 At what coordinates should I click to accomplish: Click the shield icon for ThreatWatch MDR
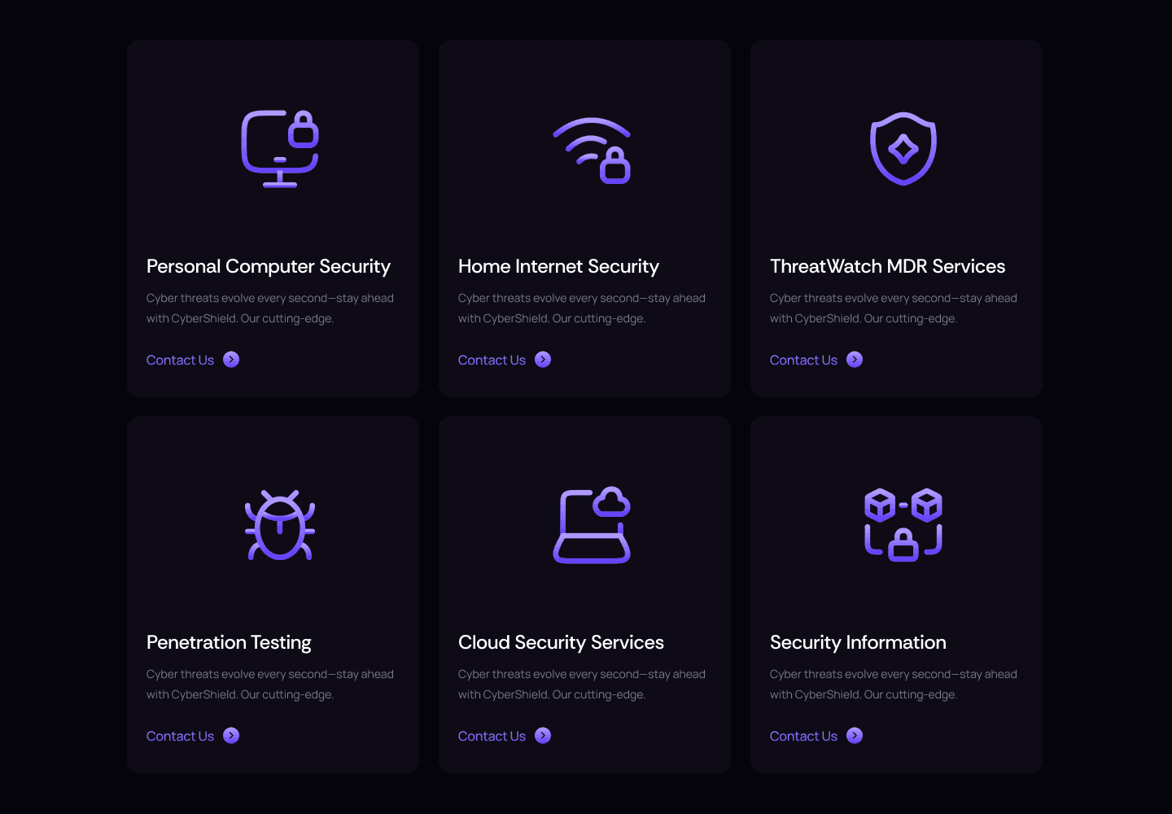click(x=903, y=149)
